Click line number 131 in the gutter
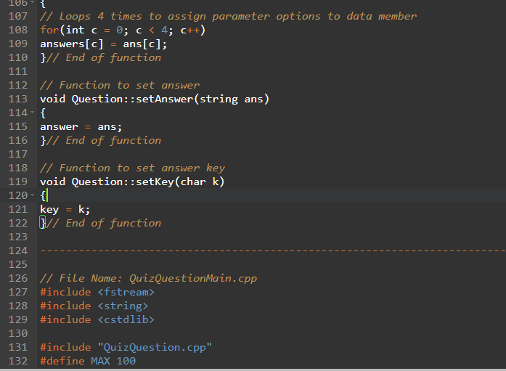 pyautogui.click(x=17, y=347)
